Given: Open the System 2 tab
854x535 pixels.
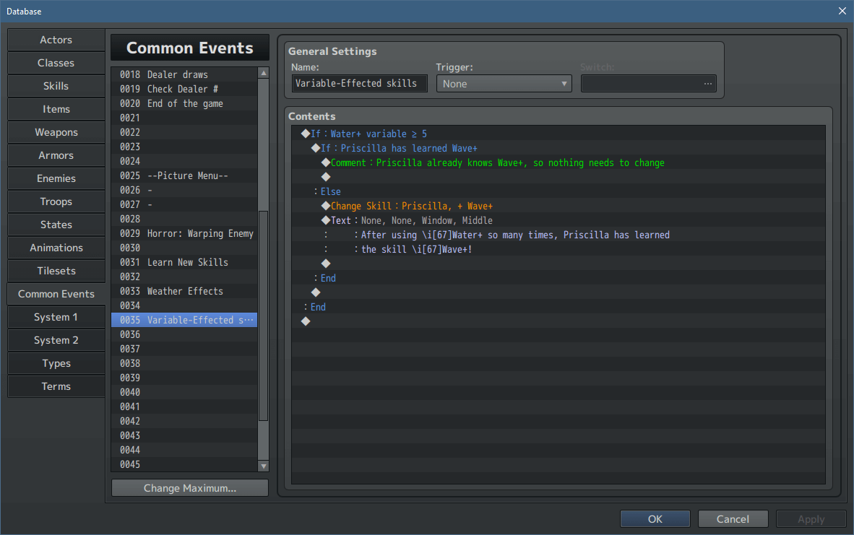Looking at the screenshot, I should click(x=56, y=341).
